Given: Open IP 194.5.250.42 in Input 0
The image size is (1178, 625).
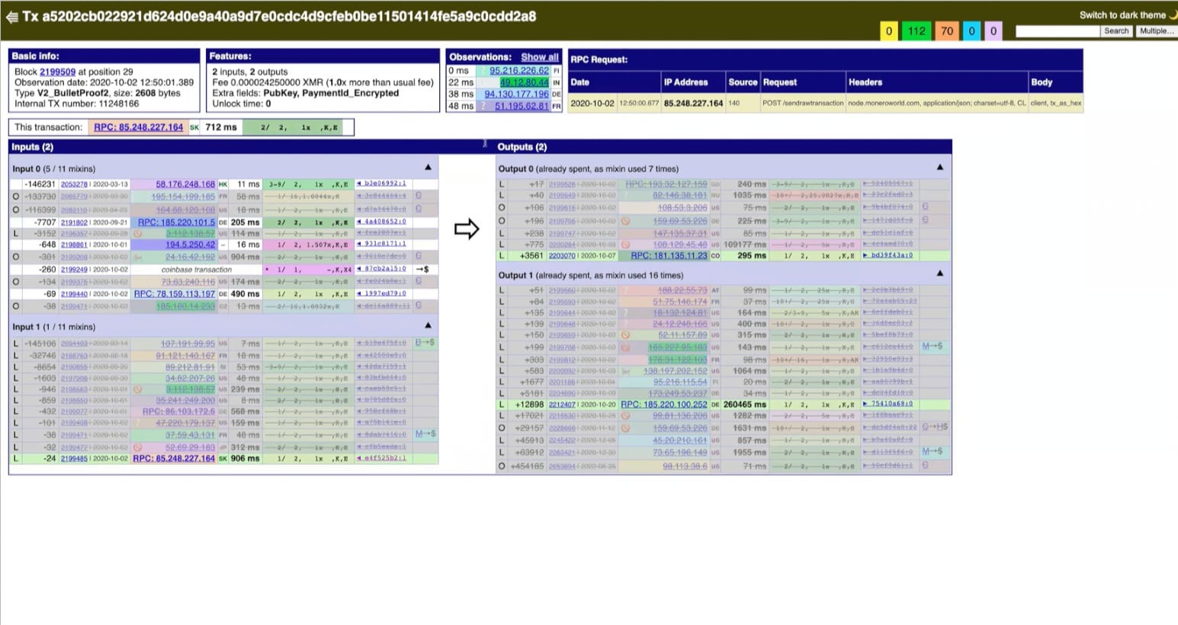Looking at the screenshot, I should point(190,245).
